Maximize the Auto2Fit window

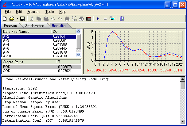point(175,5)
